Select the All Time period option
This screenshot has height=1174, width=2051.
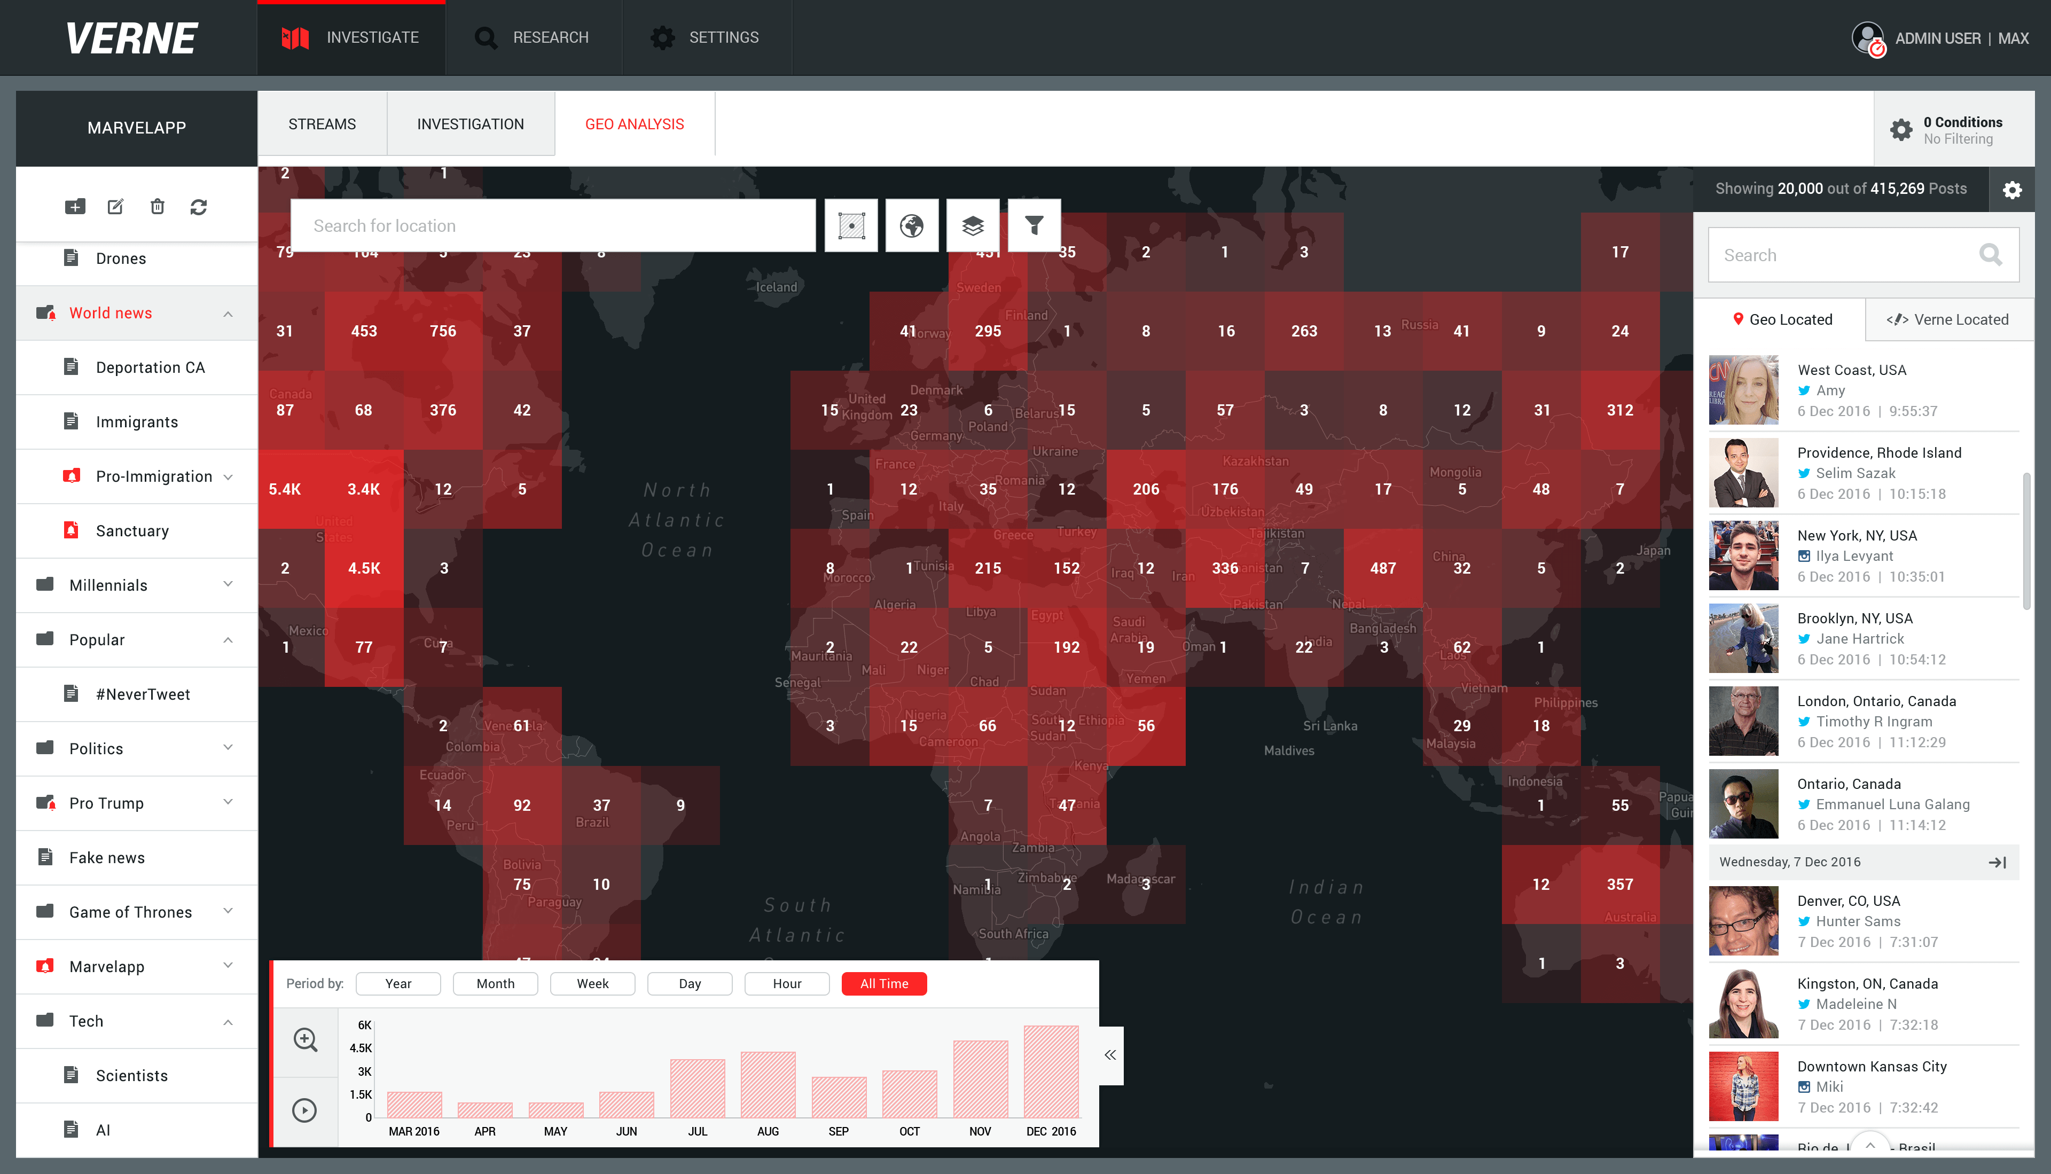click(883, 984)
